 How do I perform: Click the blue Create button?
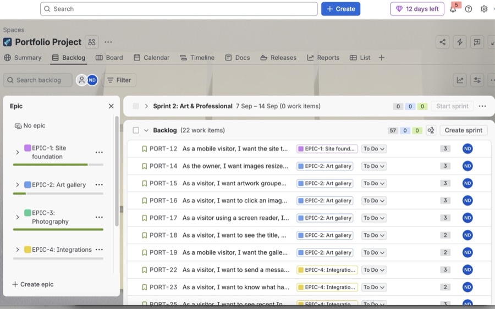pos(340,9)
